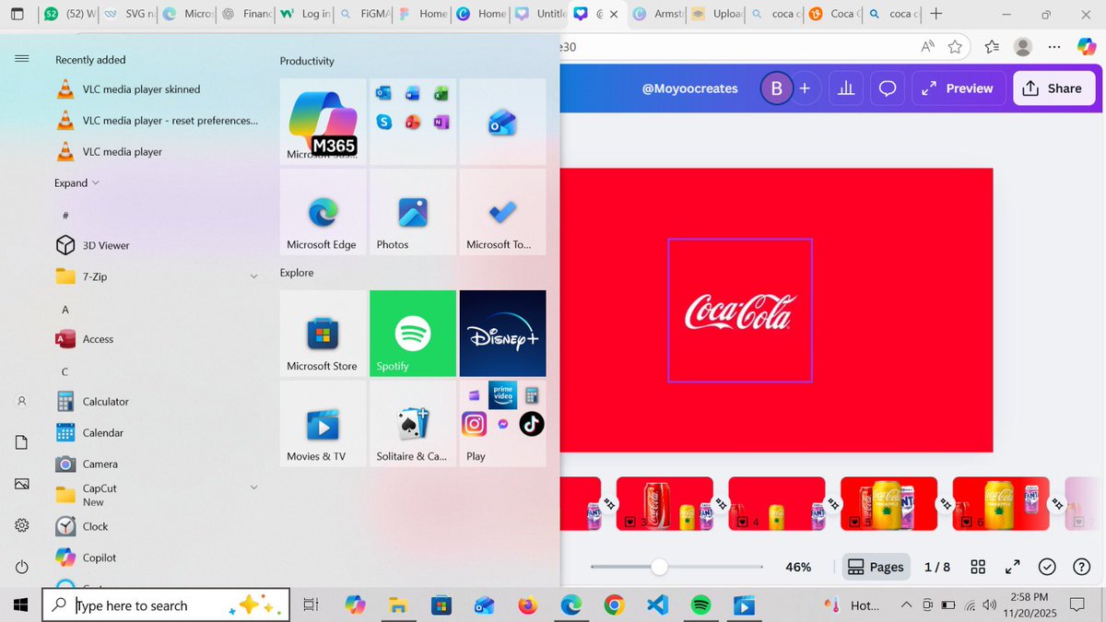Screen dimensions: 1106x622
Task: Click the design check checkmark icon
Action: [1047, 566]
